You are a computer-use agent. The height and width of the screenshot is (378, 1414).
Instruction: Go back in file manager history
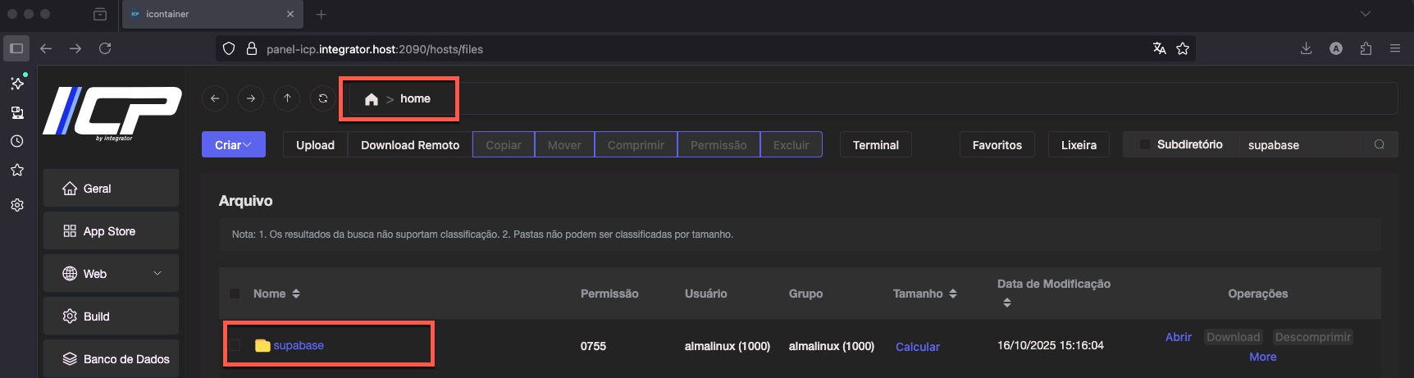[215, 98]
